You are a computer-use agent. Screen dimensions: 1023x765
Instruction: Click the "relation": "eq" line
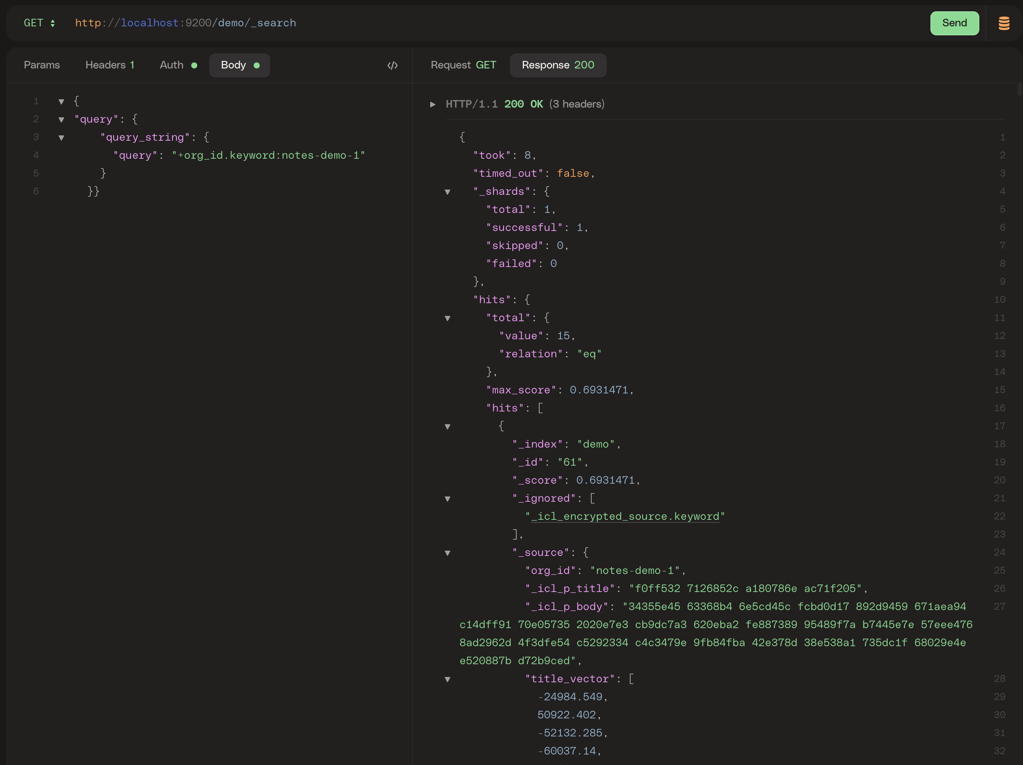[x=550, y=354]
